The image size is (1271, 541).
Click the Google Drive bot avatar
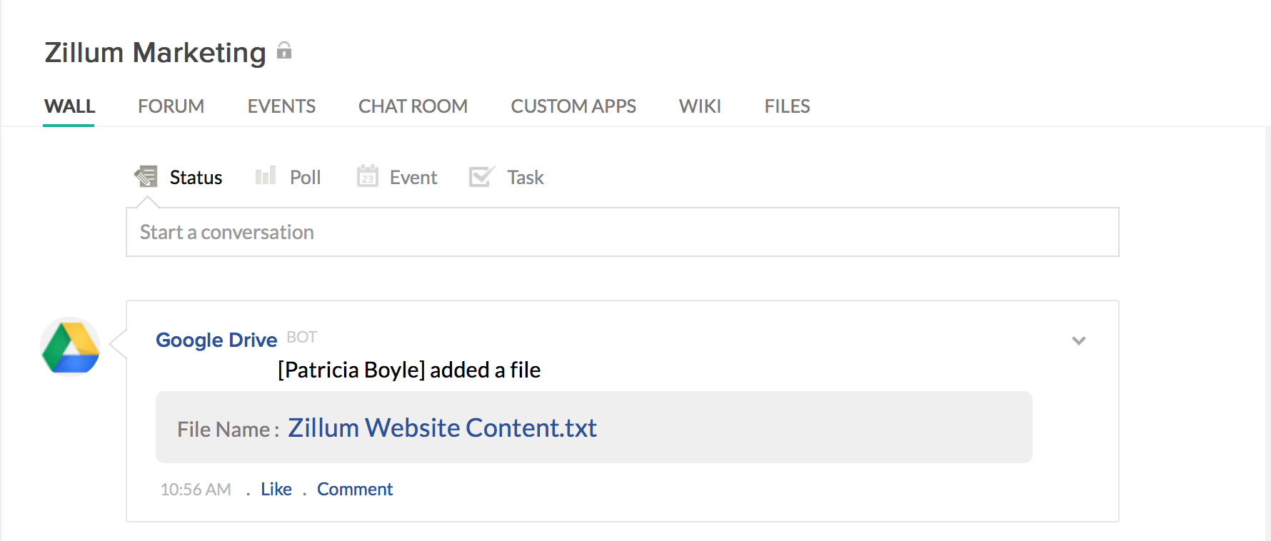pyautogui.click(x=70, y=347)
